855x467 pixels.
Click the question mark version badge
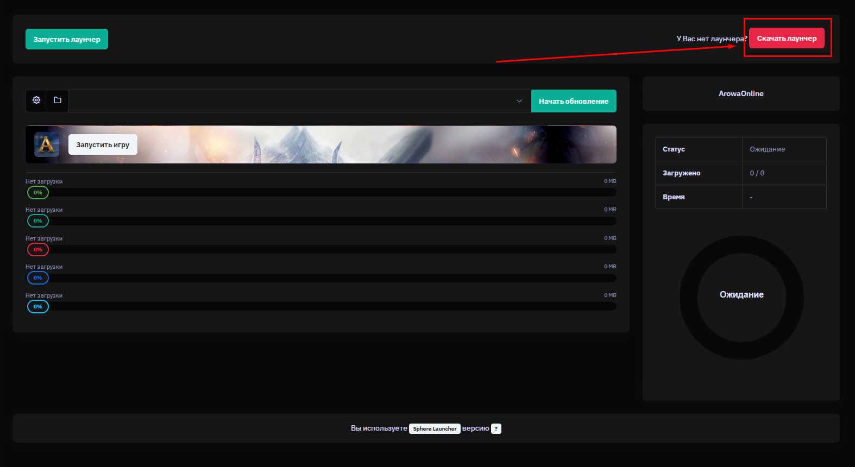(496, 428)
